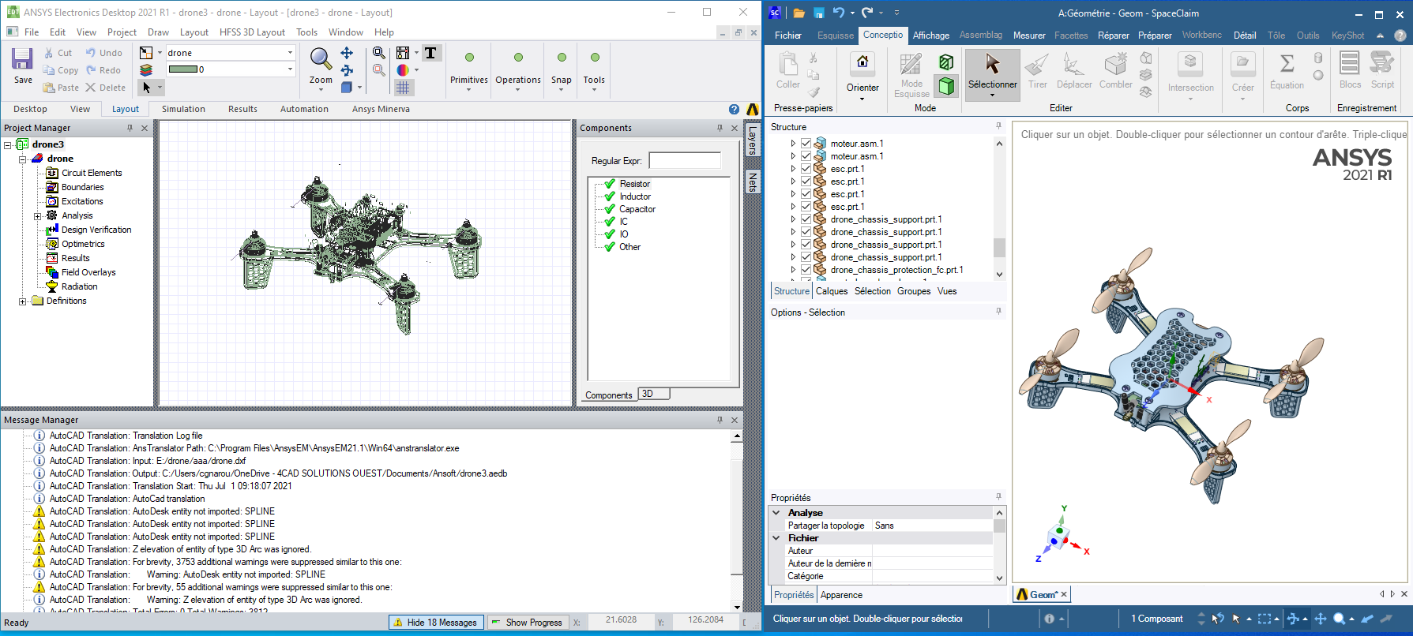This screenshot has width=1413, height=636.
Task: Toggle the Other component check mark
Action: point(609,247)
